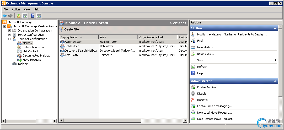Image resolution: width=284 pixels, height=130 pixels.
Task: Click the red Remove X icon
Action: point(193,100)
